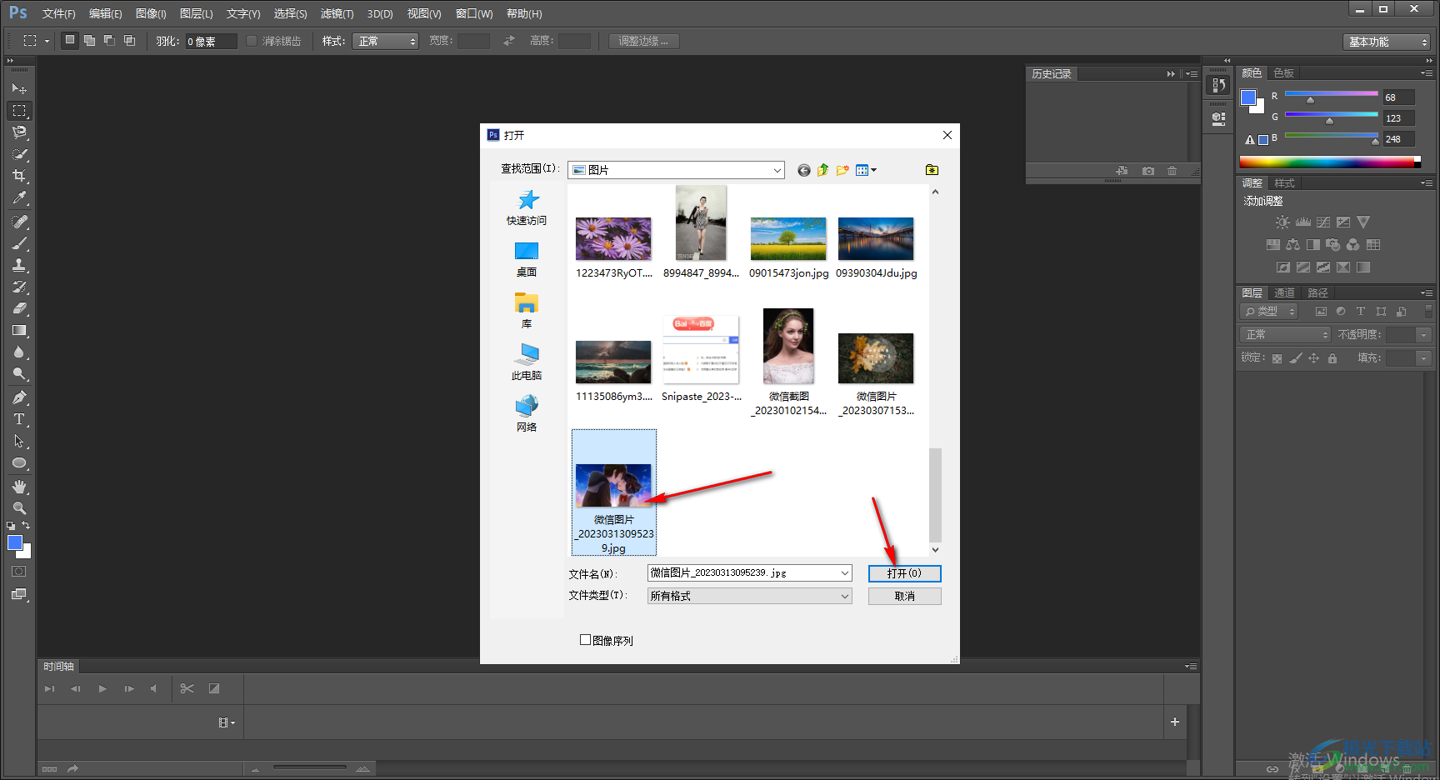
Task: Click the Open button in dialog
Action: 904,573
